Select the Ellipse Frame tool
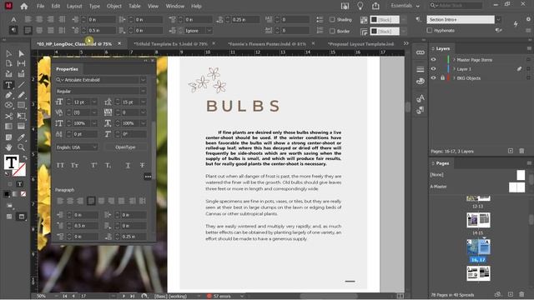 click(x=9, y=106)
